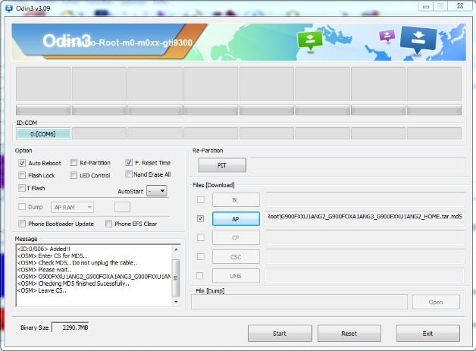Click the BL file button
476x351 pixels.
click(236, 200)
